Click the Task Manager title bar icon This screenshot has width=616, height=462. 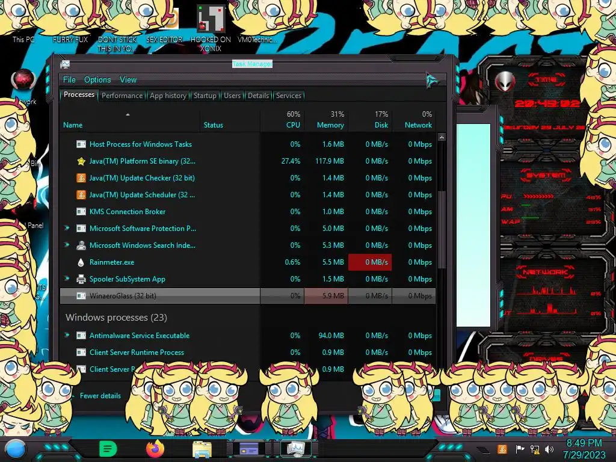click(65, 64)
